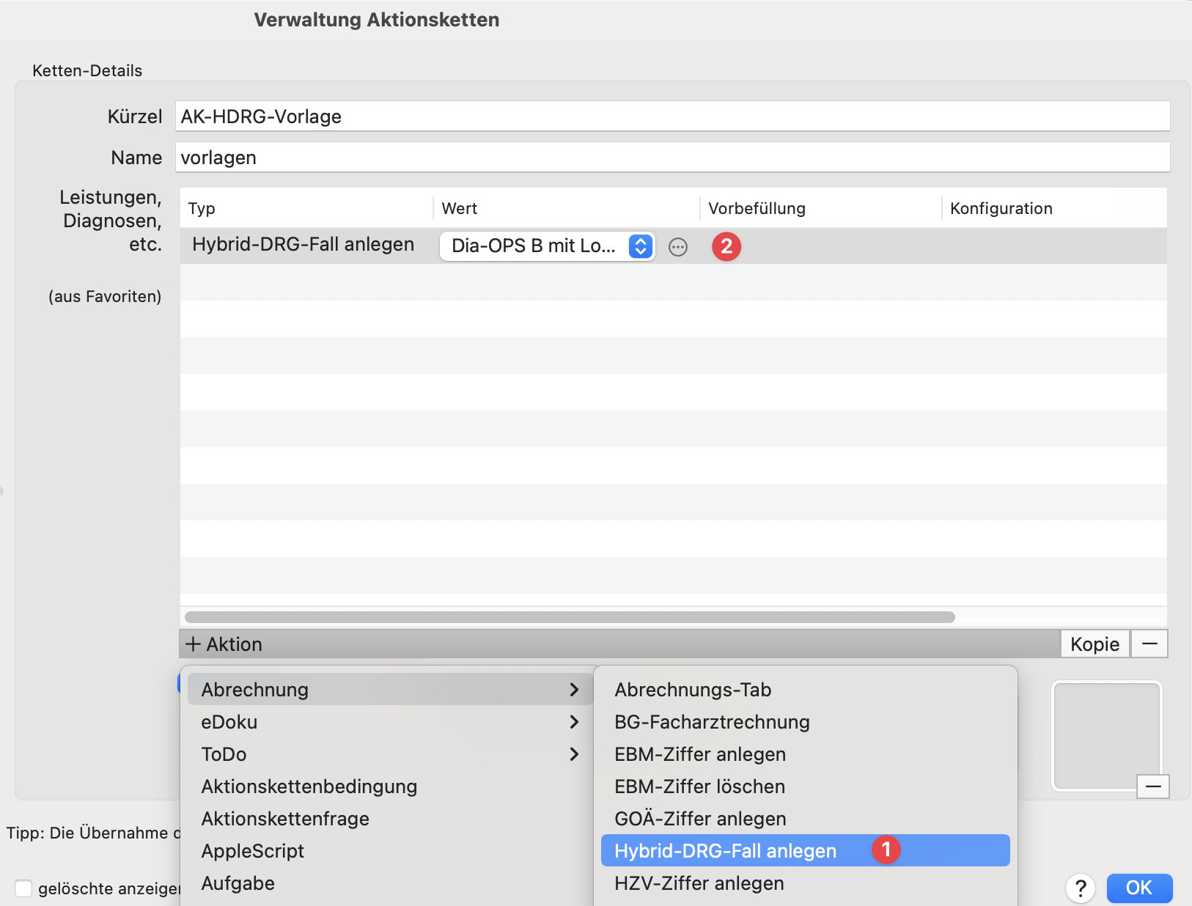1192x906 pixels.
Task: Select HZV-Ziffer anlegen
Action: click(x=806, y=883)
